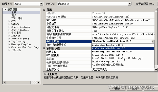Click the .sys target extension value

click(95, 31)
